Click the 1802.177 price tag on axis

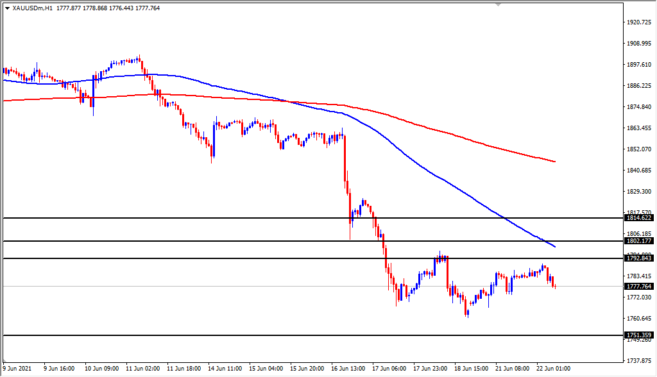tap(638, 241)
